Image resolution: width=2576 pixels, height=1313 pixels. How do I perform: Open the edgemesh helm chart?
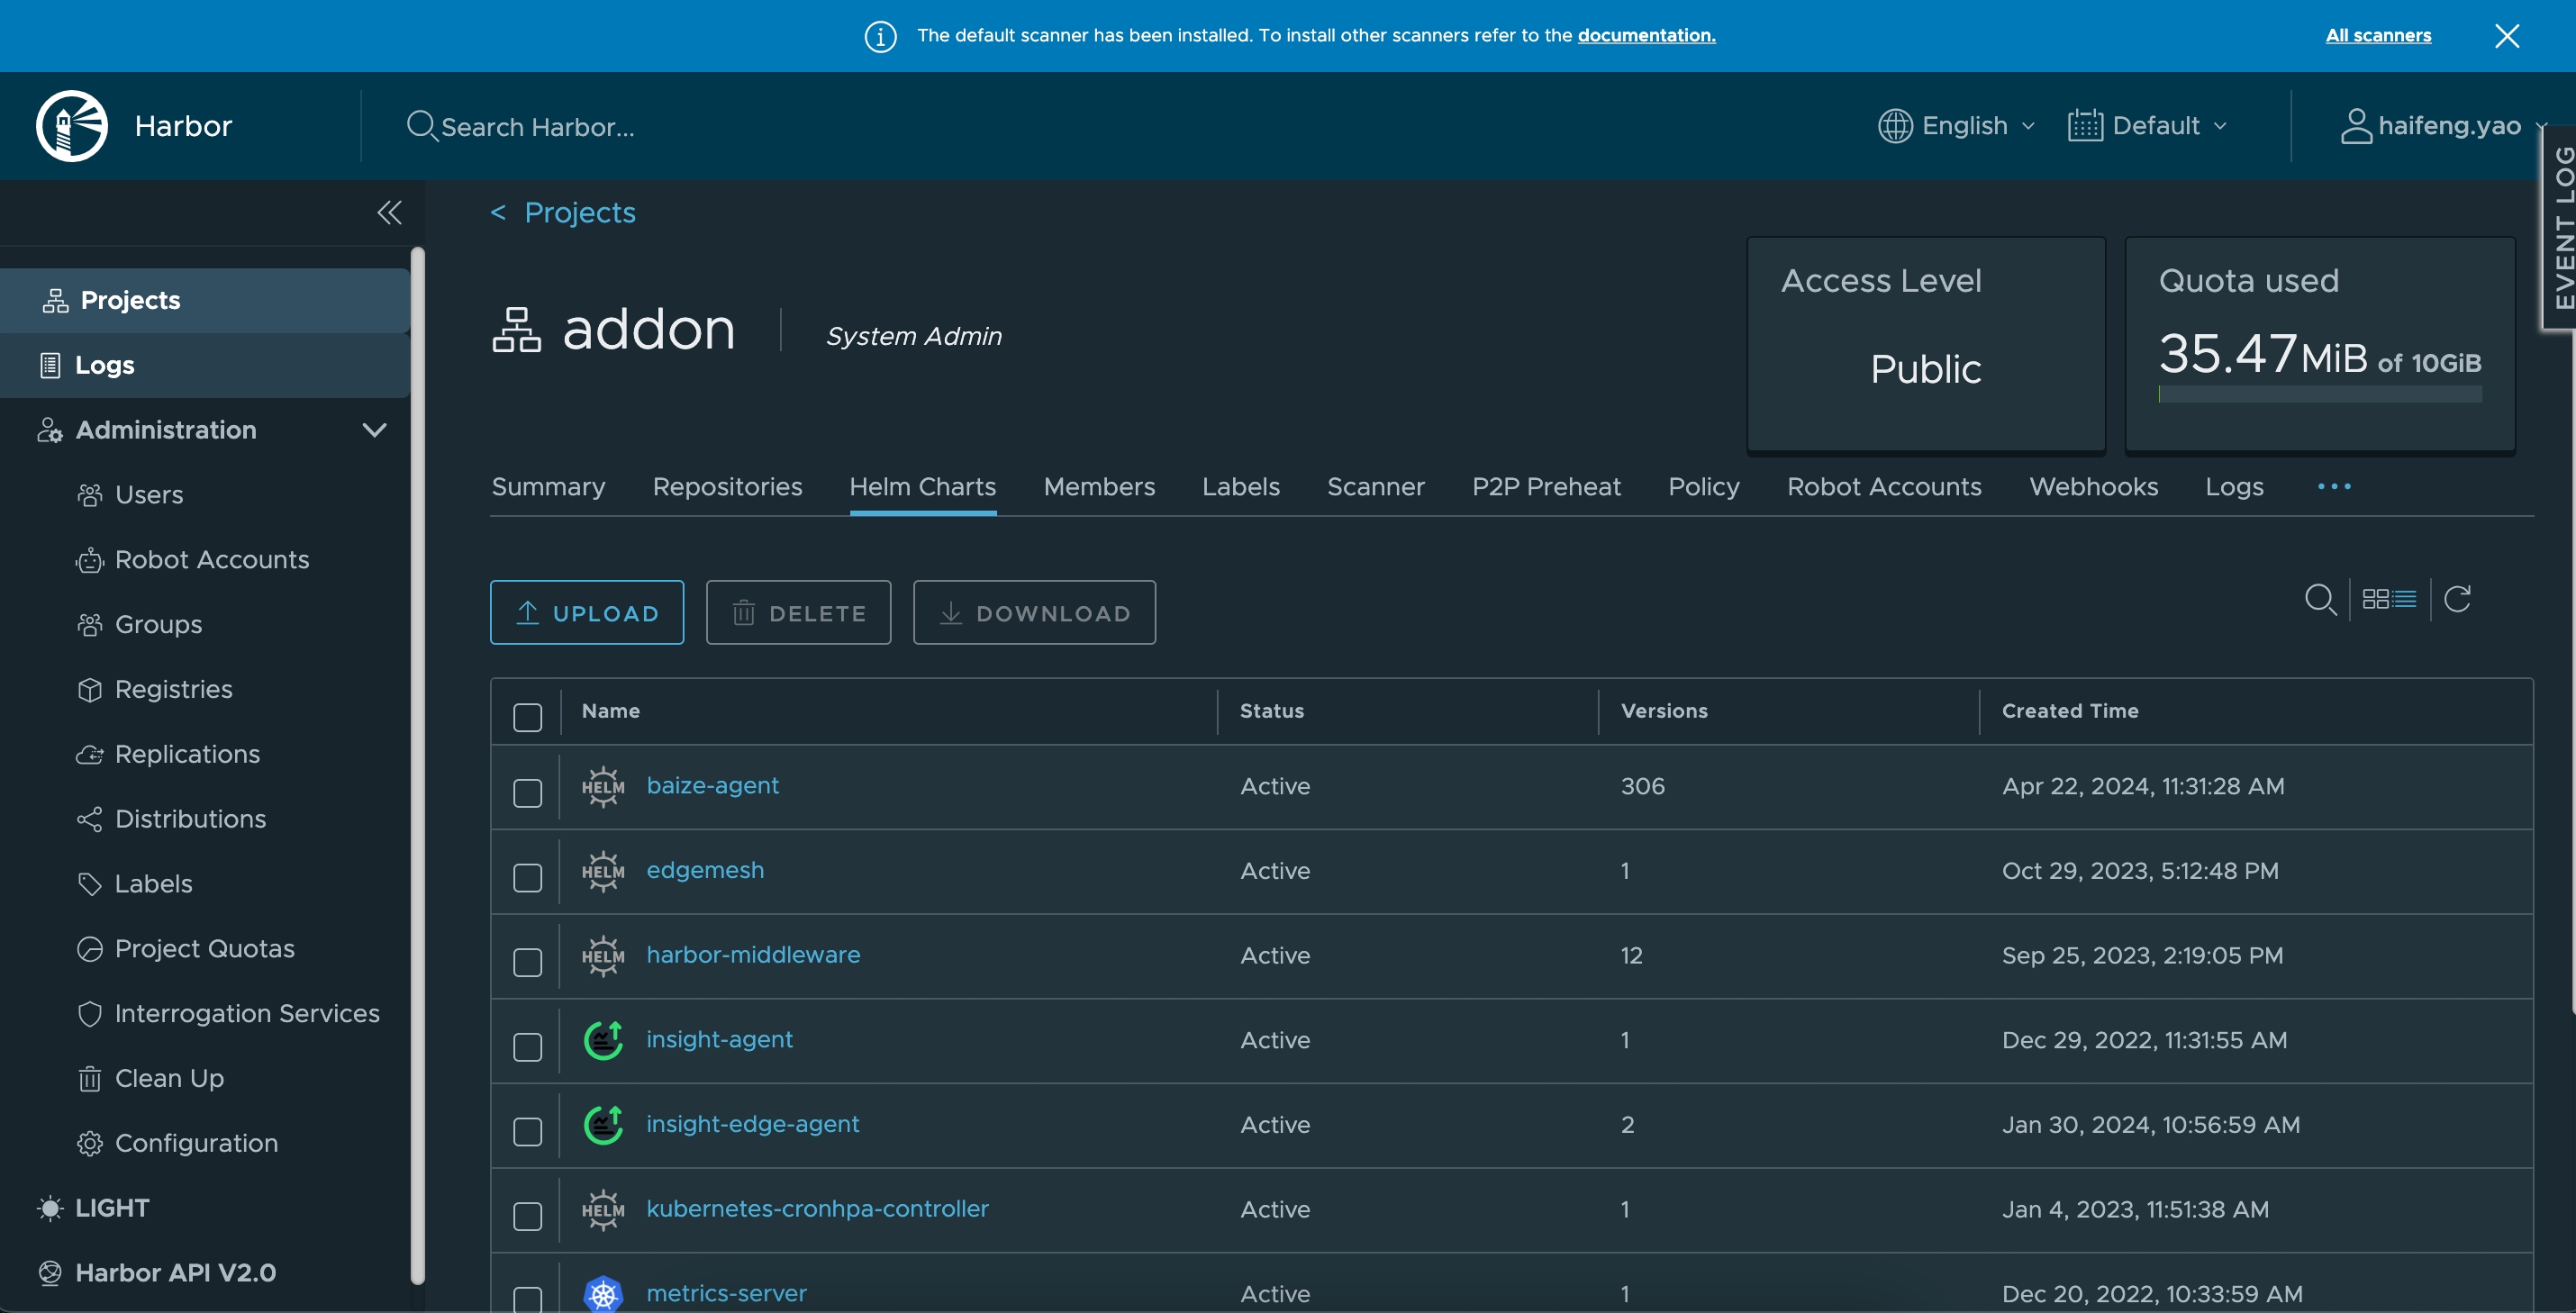click(x=705, y=870)
